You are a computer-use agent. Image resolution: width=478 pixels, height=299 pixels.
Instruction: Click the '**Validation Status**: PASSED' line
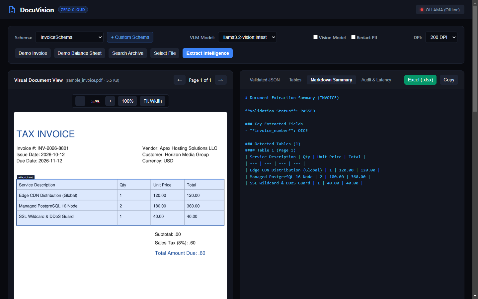pos(280,111)
